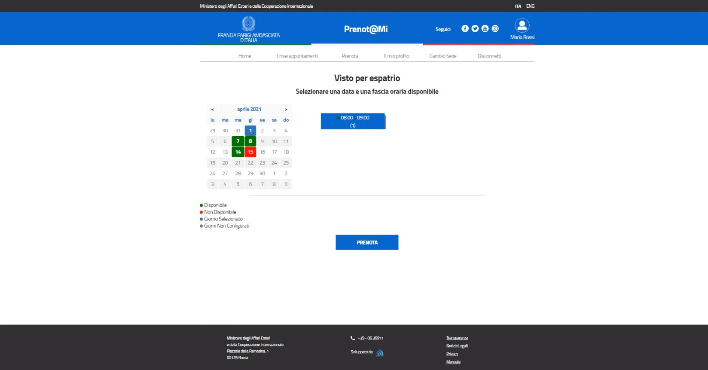Open the Prenota menu item
708x370 pixels.
coord(350,56)
